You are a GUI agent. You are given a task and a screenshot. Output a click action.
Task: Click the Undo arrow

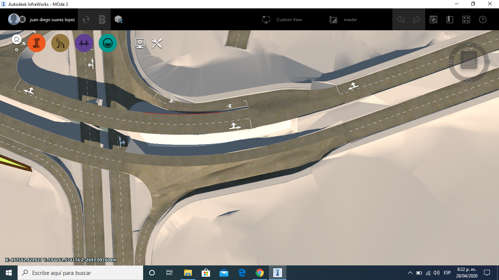point(400,19)
